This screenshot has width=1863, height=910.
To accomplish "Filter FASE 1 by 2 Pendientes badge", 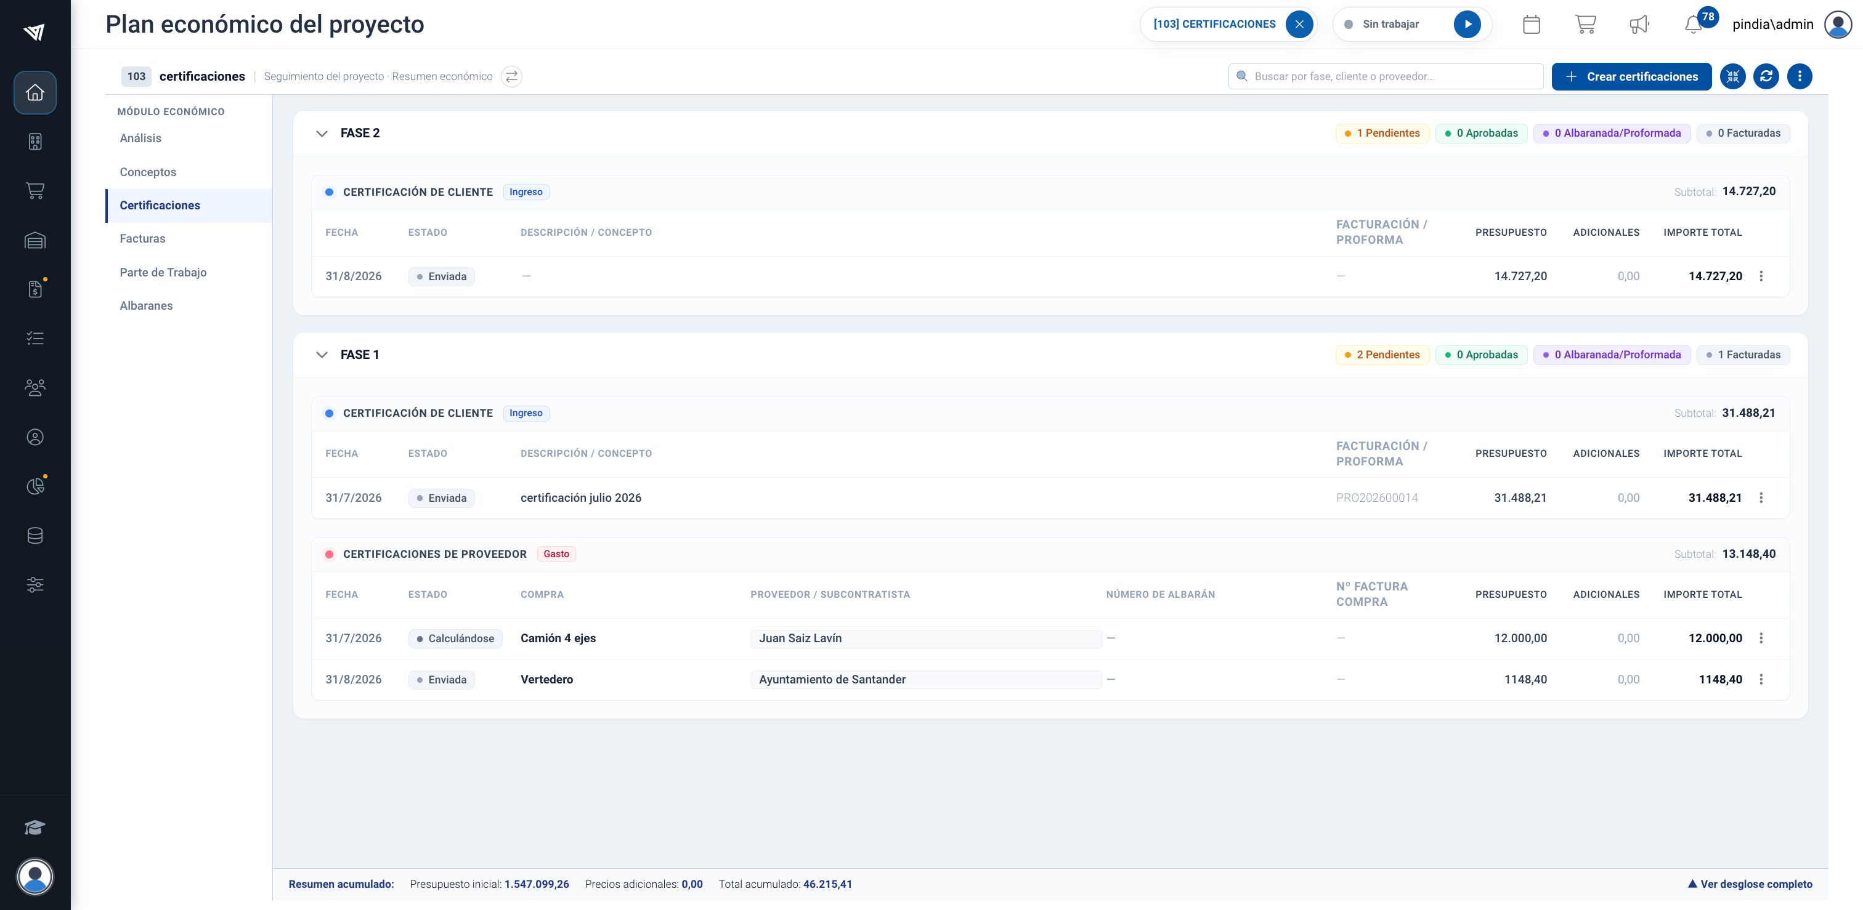I will click(x=1381, y=355).
